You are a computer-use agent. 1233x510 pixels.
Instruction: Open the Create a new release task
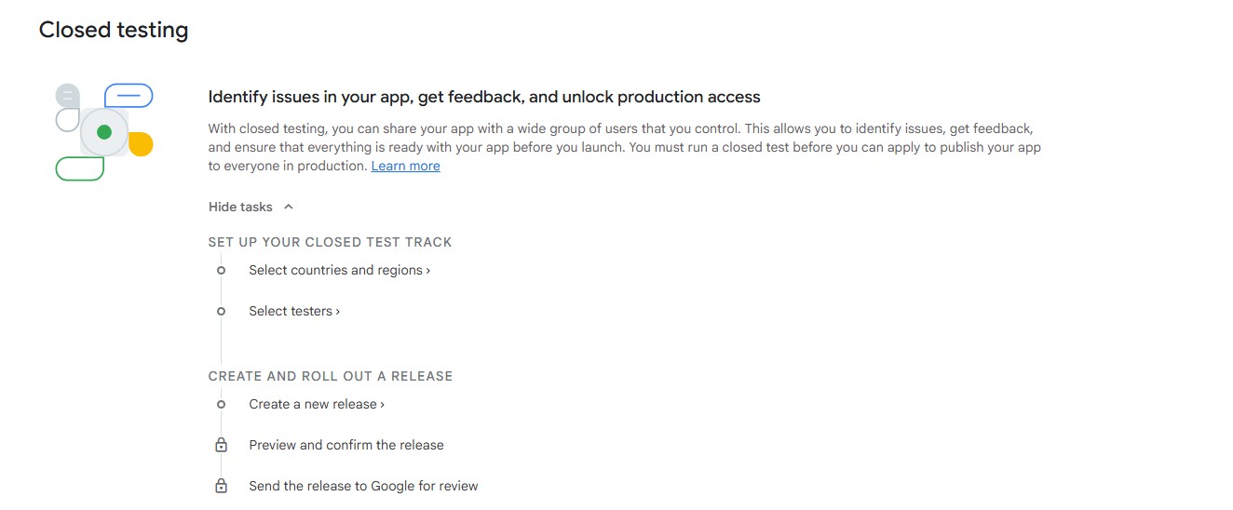coord(317,404)
